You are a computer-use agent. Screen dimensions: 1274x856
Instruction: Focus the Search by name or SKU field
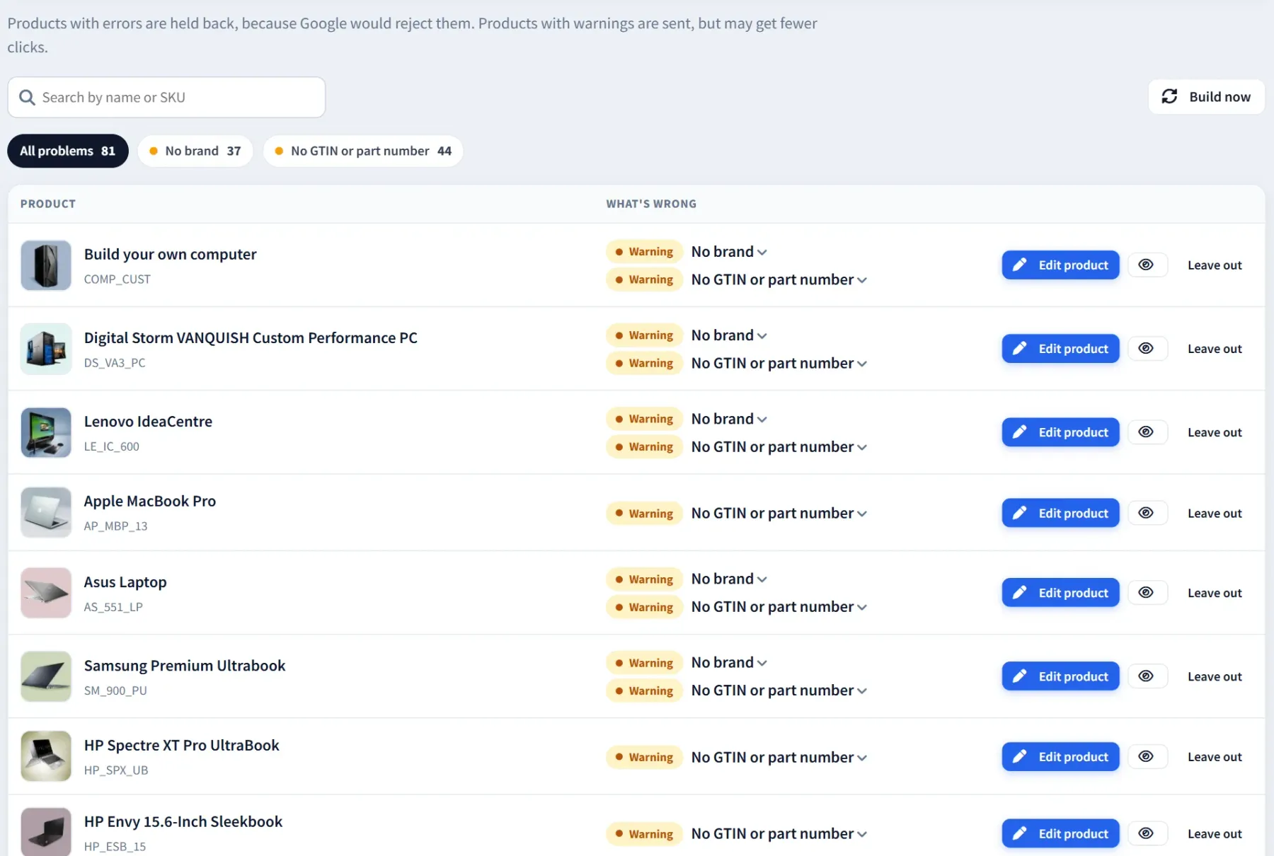coord(166,98)
